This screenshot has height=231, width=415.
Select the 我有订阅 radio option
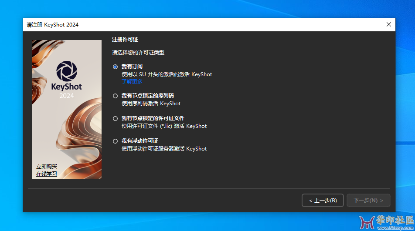(115, 67)
